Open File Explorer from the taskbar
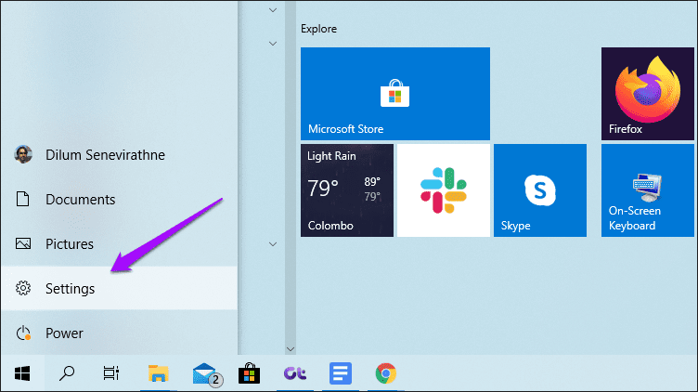 [159, 373]
